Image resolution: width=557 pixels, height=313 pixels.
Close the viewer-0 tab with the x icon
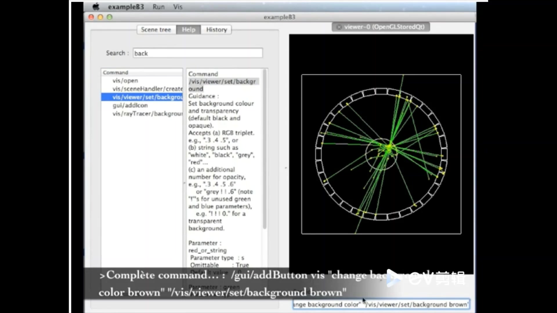coord(339,27)
